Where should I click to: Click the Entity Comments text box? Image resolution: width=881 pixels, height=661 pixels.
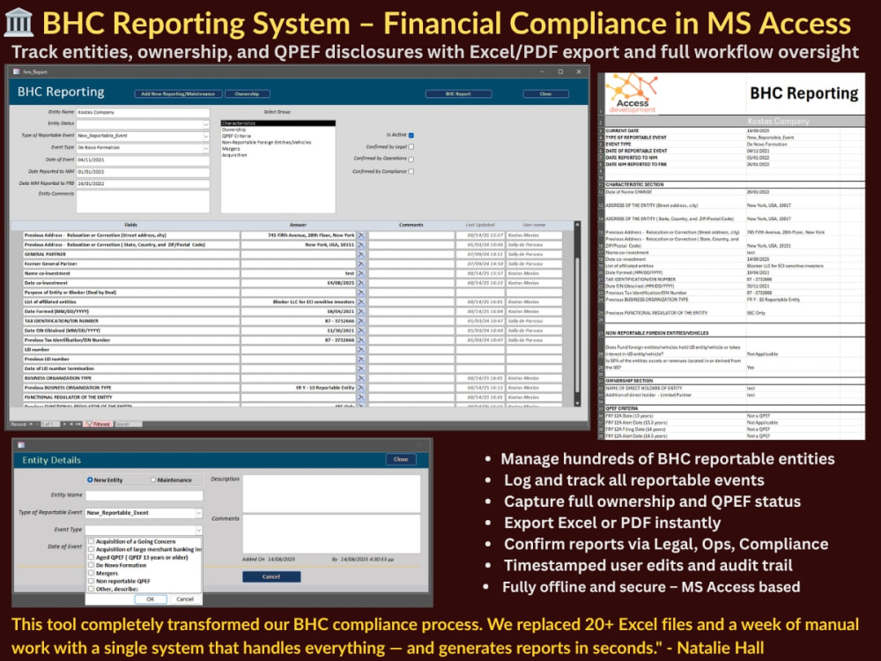[143, 201]
